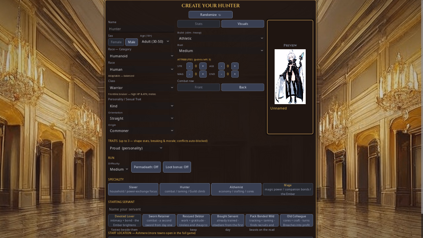Click the Name your servant field
This screenshot has width=423, height=238.
pos(211,209)
